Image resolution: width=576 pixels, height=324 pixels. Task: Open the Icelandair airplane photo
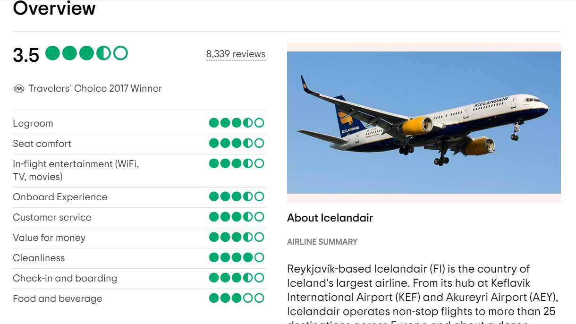point(424,123)
